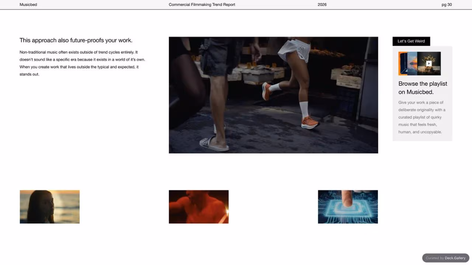Click the 'Give your work a piece' description
The width and height of the screenshot is (472, 265).
[x=422, y=117]
